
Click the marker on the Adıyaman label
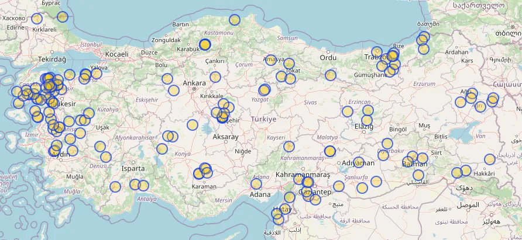tap(359, 162)
